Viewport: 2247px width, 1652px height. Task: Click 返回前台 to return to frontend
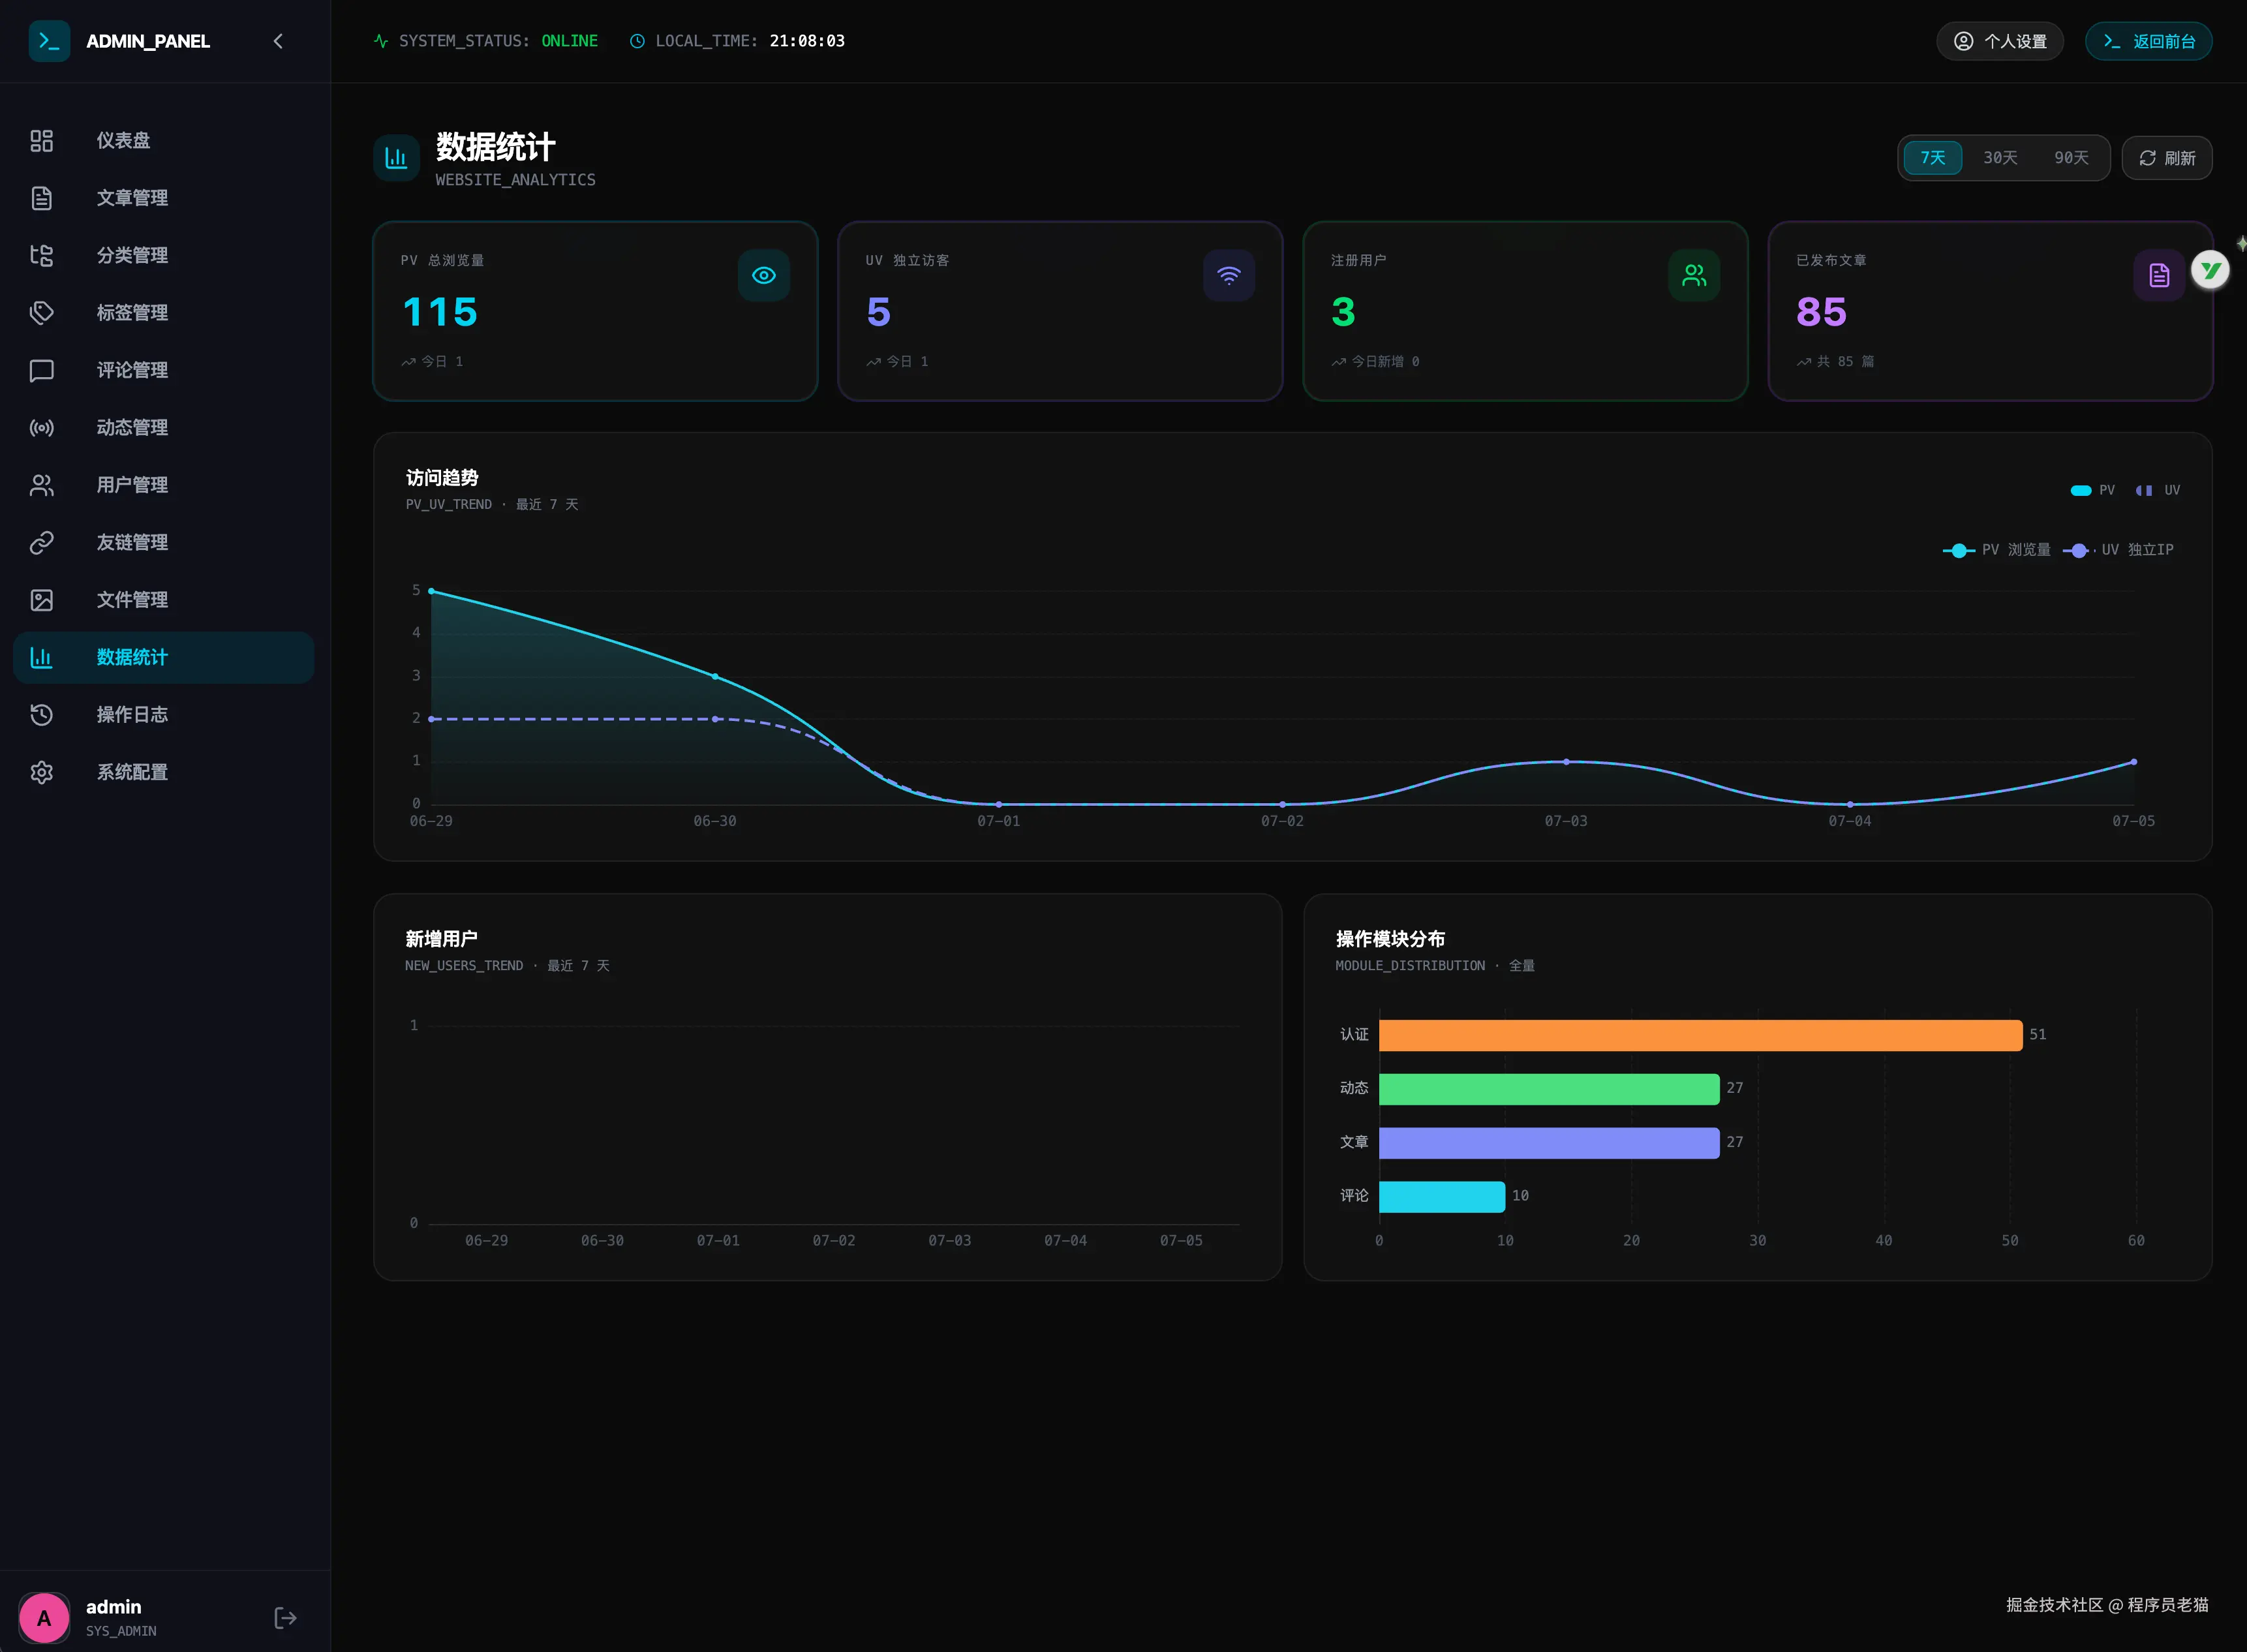coord(2148,41)
